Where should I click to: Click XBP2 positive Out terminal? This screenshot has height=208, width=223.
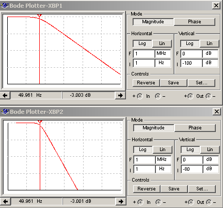point(191,202)
